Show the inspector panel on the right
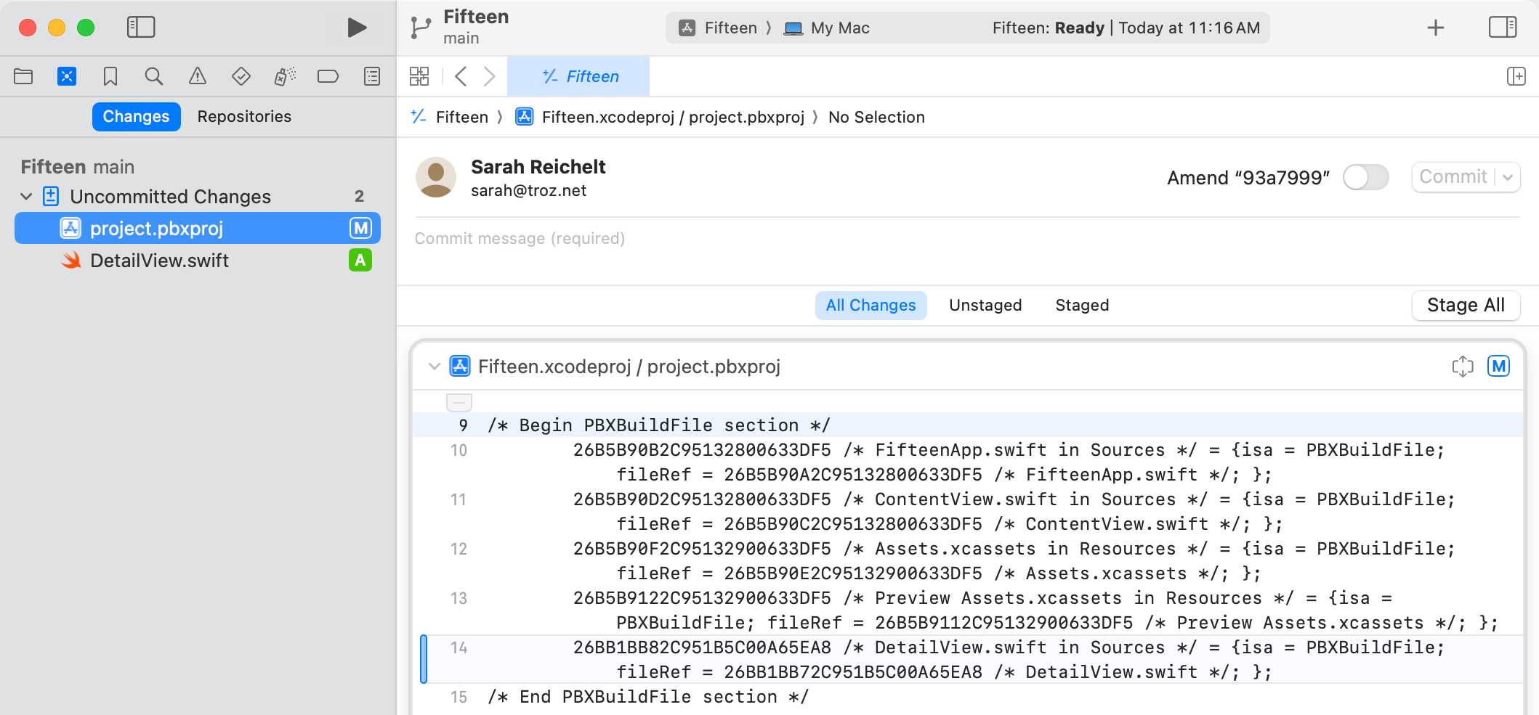The image size is (1539, 715). click(1502, 28)
